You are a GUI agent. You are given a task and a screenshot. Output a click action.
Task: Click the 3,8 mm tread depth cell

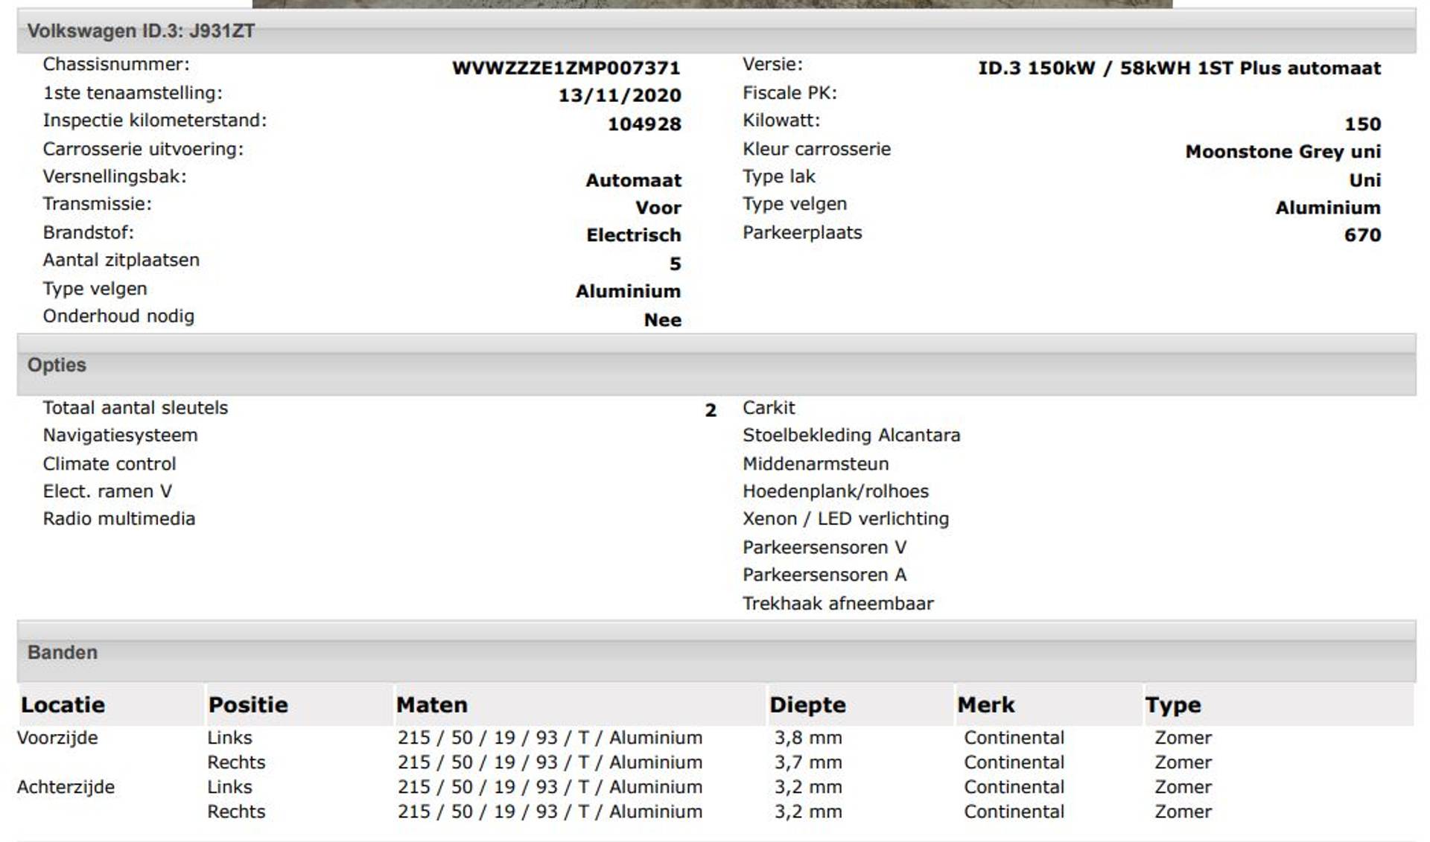[x=808, y=738]
